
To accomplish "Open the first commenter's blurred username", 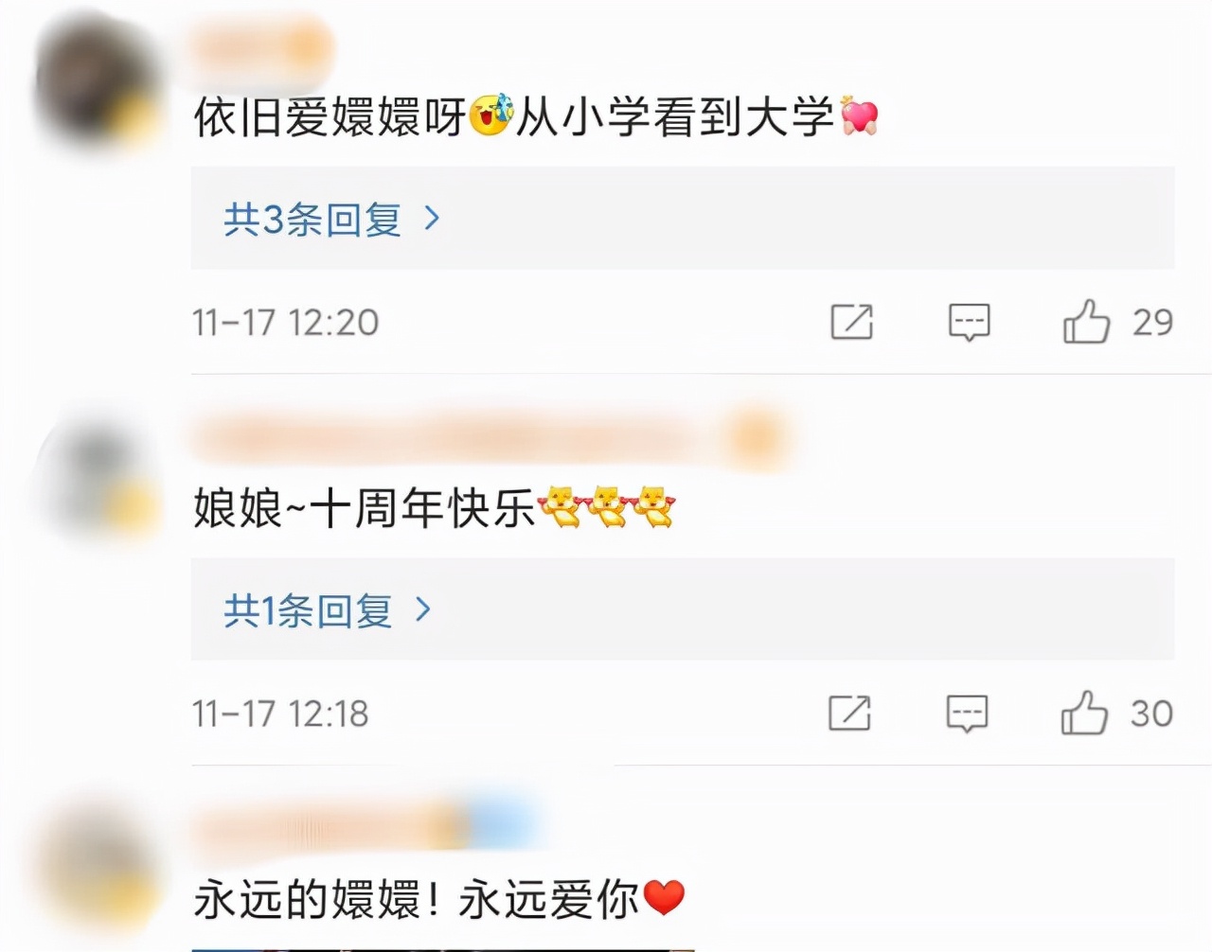I will pyautogui.click(x=263, y=47).
